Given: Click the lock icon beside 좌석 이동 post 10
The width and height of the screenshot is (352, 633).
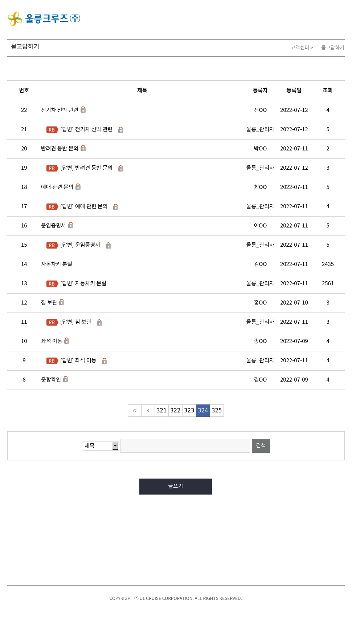Looking at the screenshot, I should point(67,341).
